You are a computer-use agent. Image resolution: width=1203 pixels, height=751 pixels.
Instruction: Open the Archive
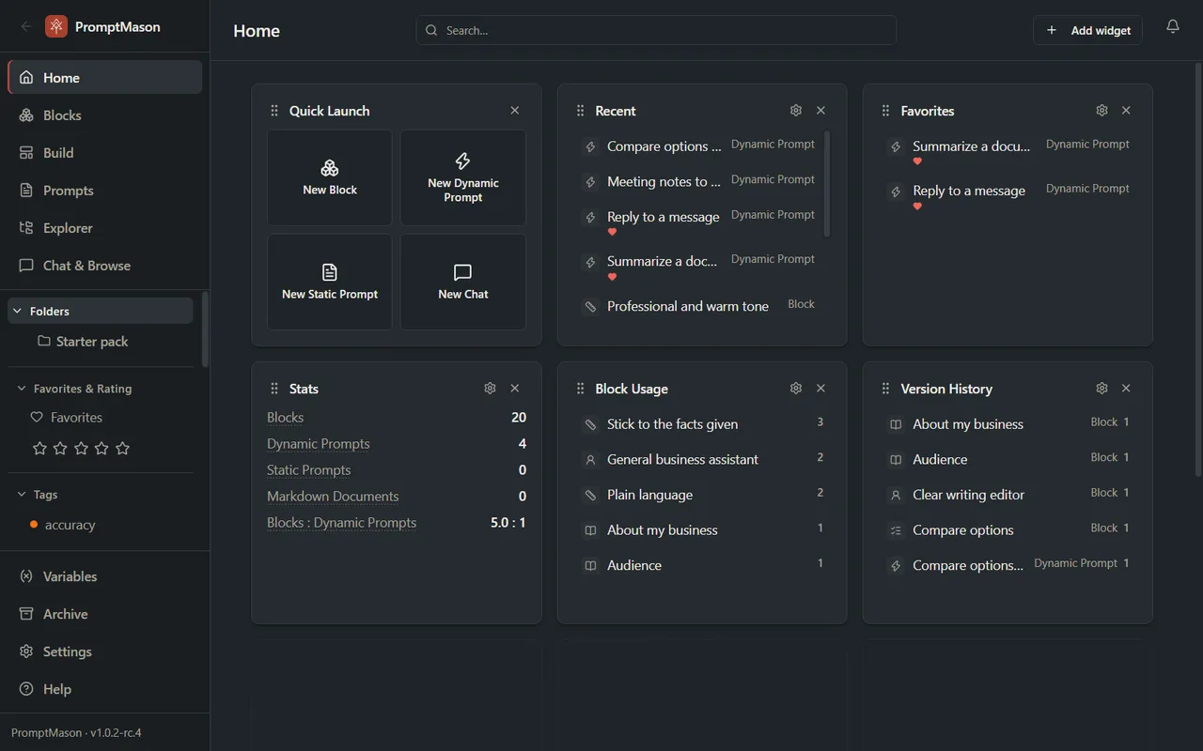(x=104, y=614)
